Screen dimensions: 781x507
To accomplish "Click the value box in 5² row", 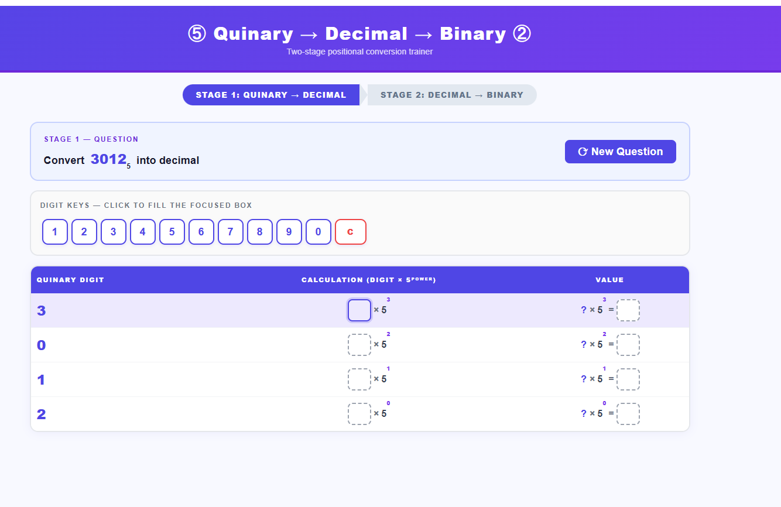I will [628, 345].
